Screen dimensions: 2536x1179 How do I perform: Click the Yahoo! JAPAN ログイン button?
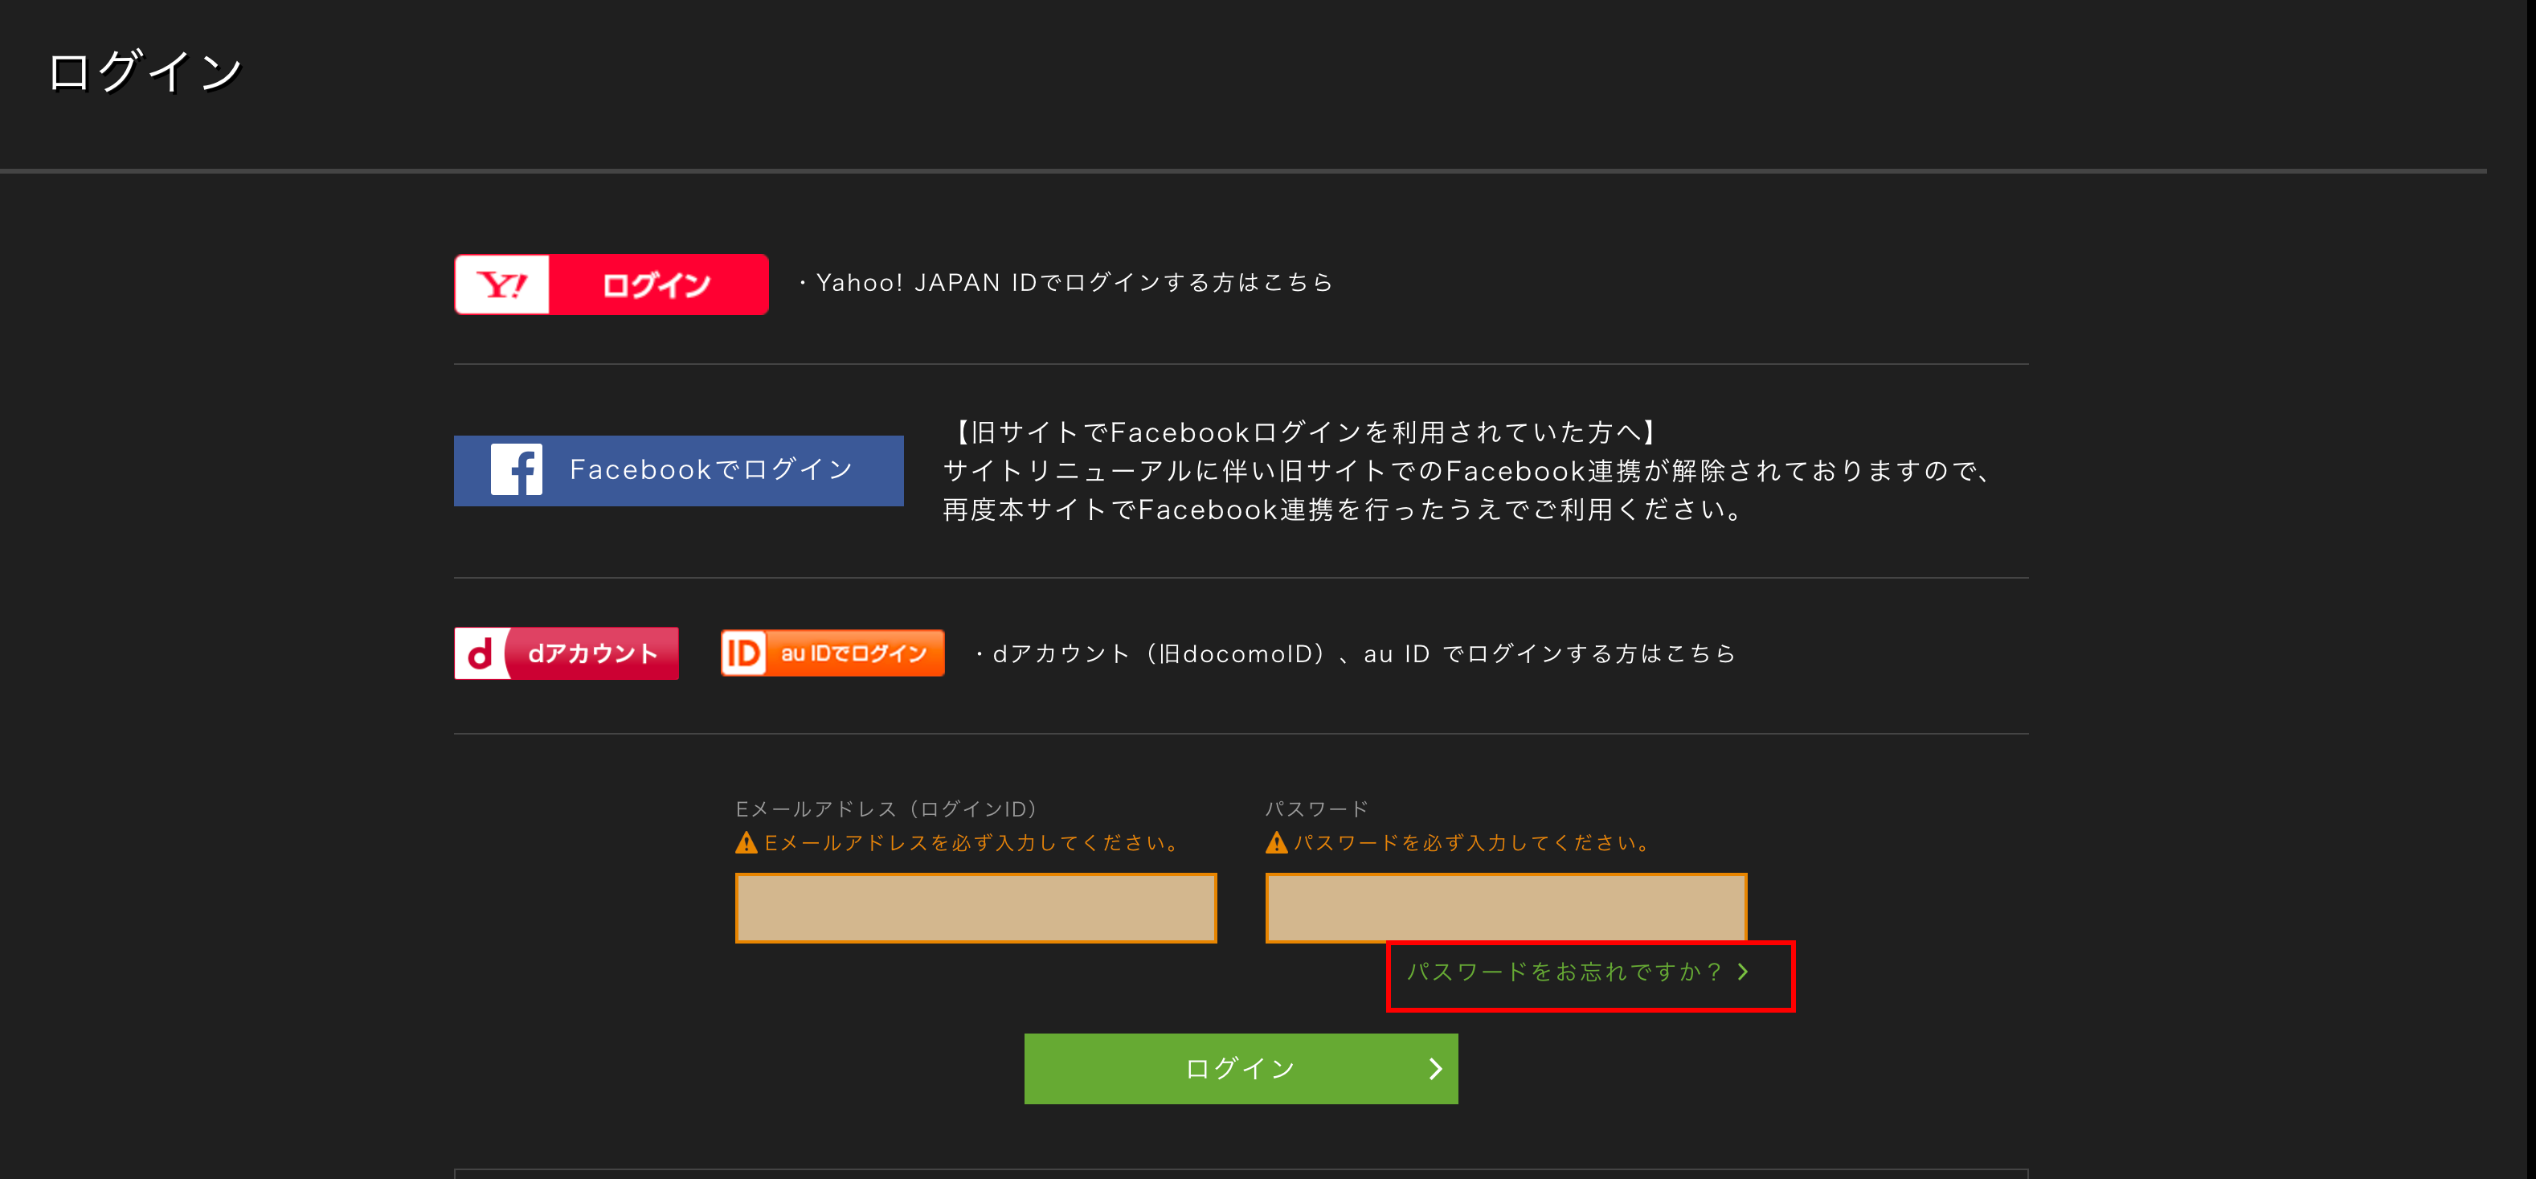[x=612, y=285]
